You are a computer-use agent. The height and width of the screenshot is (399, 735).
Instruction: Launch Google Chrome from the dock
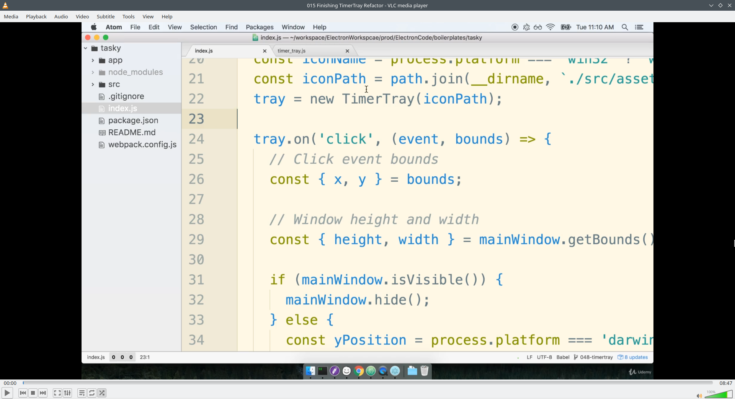click(x=359, y=371)
